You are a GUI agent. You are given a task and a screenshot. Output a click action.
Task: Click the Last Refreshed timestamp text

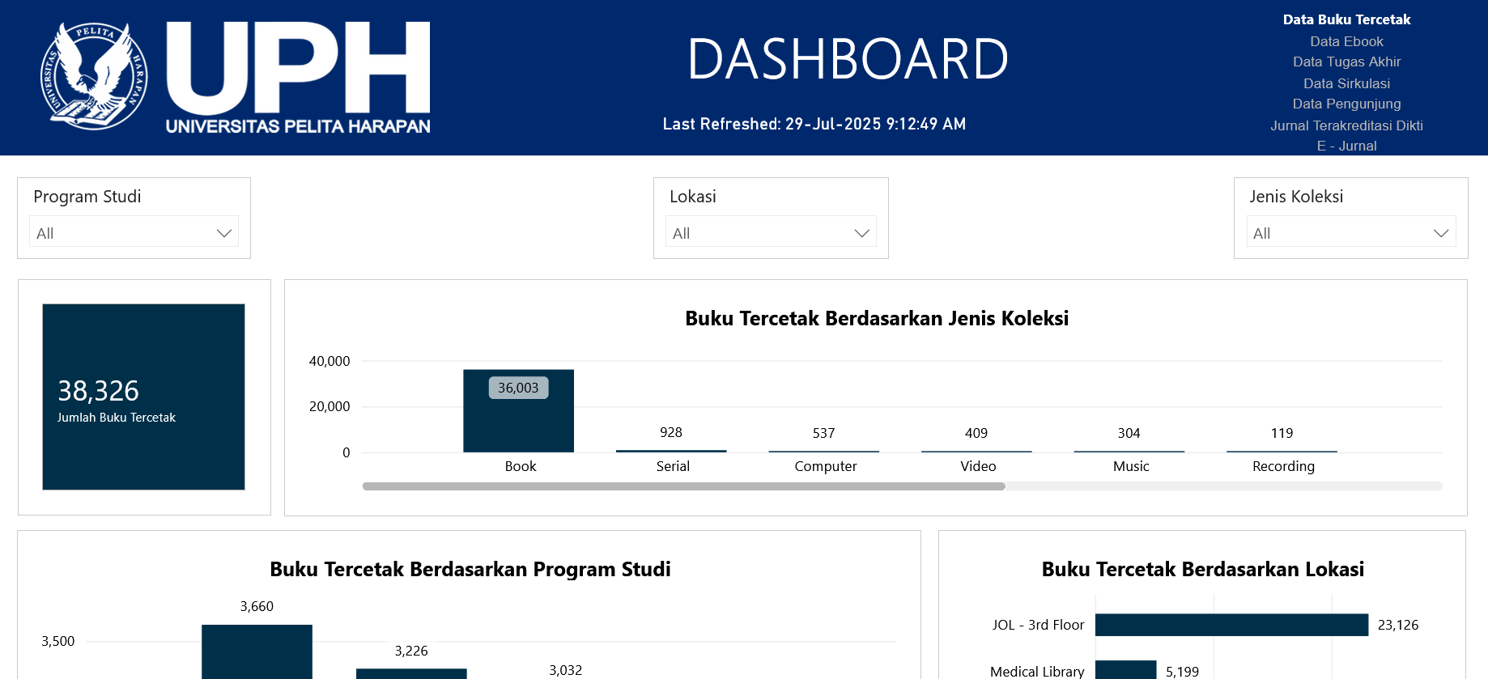pyautogui.click(x=814, y=124)
